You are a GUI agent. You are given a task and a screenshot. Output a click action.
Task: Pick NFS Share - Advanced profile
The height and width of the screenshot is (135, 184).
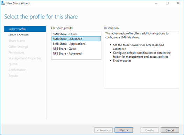click(76, 54)
